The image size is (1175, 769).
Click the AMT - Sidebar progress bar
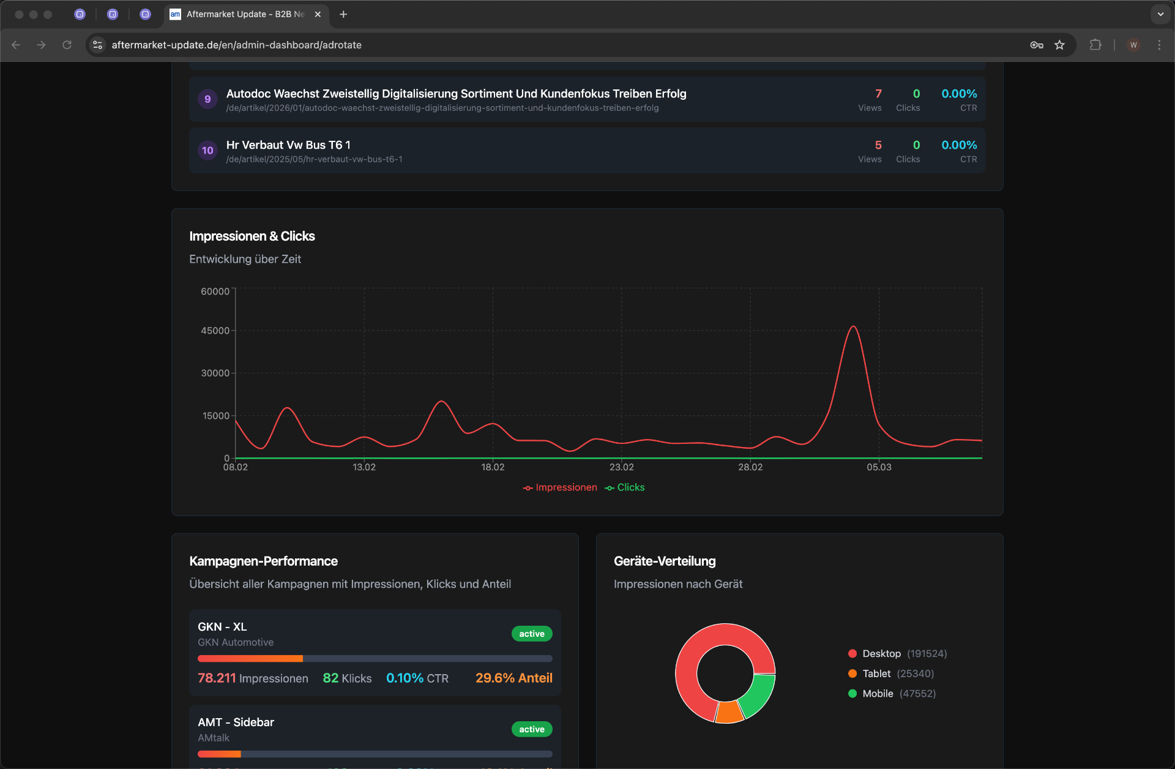(375, 754)
